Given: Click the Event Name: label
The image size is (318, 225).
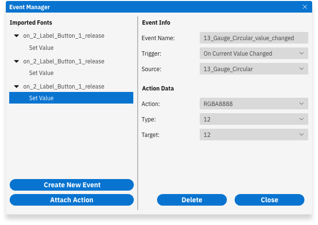Looking at the screenshot, I should [x=158, y=38].
